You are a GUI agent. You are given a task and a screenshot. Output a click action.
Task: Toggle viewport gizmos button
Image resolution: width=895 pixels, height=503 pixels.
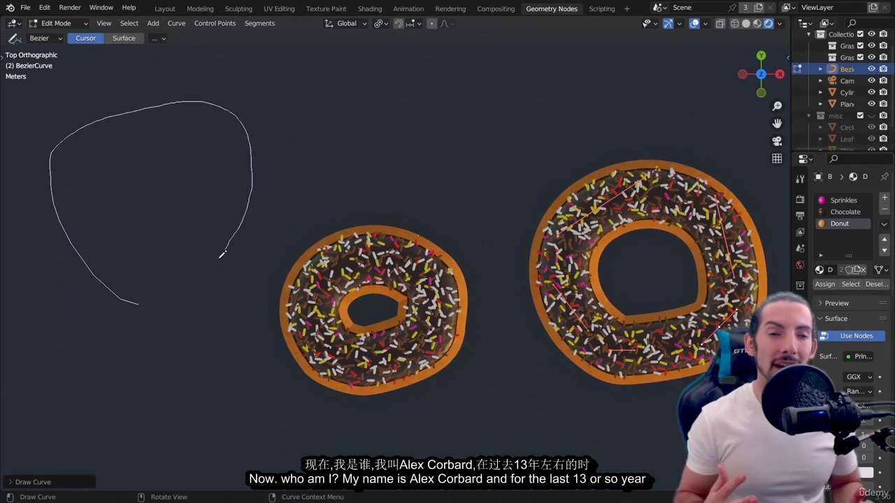(x=668, y=23)
